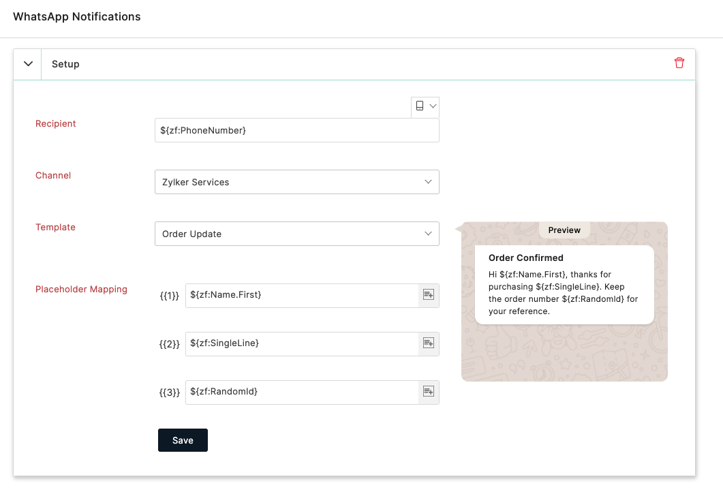Focus the {{1}} placeholder mapping field
This screenshot has height=494, width=723.
pyautogui.click(x=301, y=294)
